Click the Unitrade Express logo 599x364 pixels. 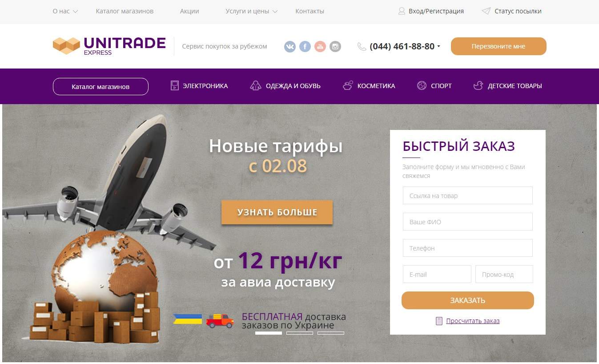[109, 46]
